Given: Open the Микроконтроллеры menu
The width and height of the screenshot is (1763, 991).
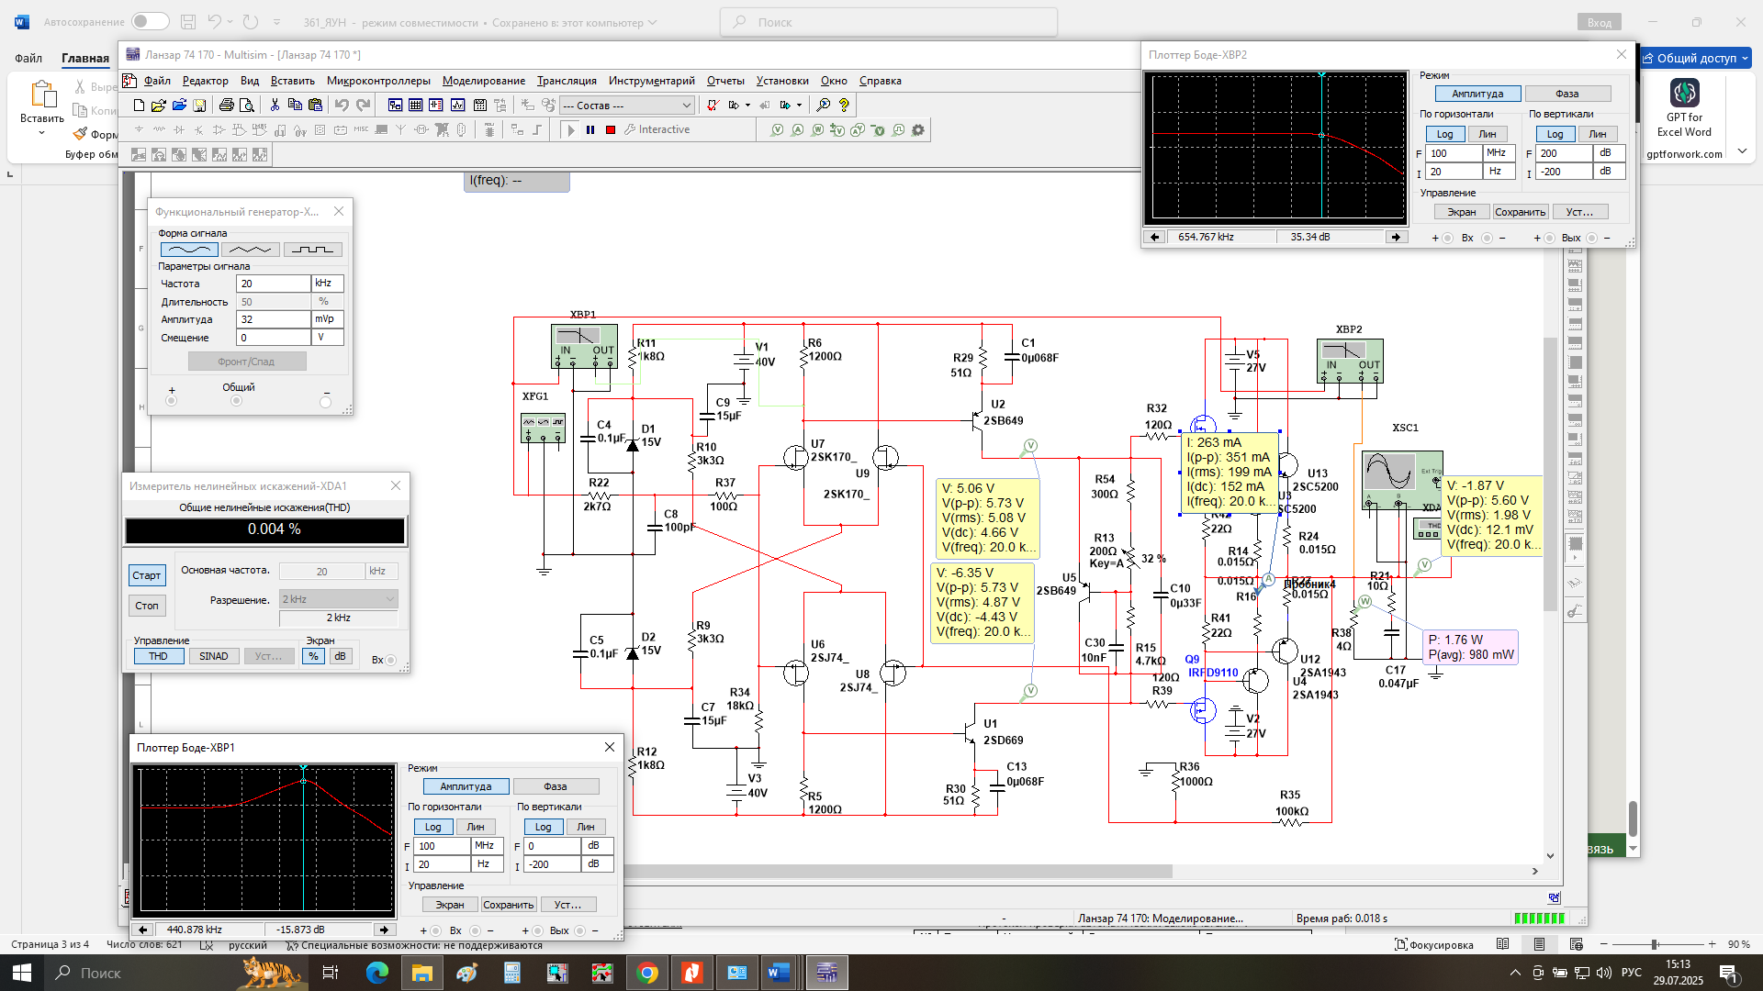Looking at the screenshot, I should point(378,81).
